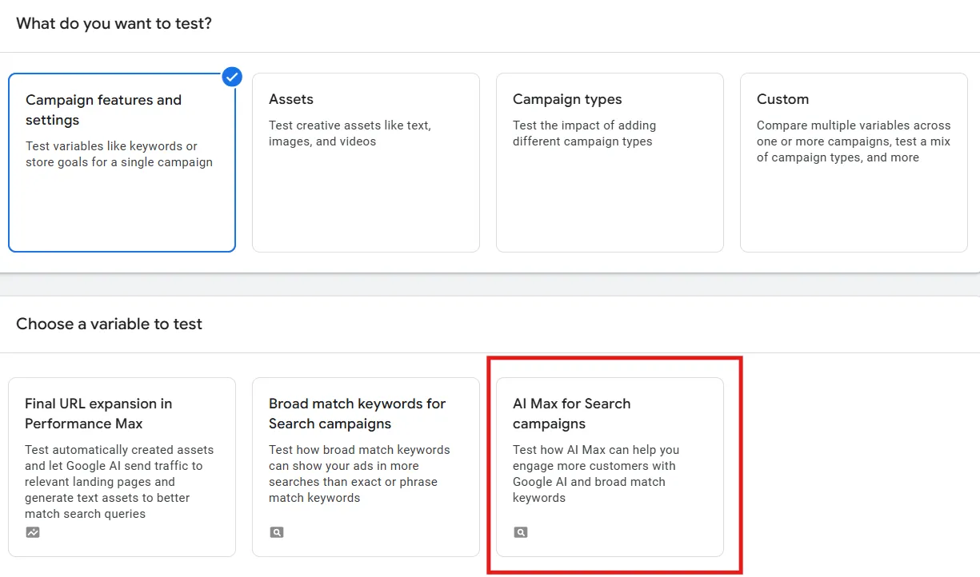The image size is (980, 577).
Task: Click the 'Choose a variable to test' heading
Action: click(109, 324)
